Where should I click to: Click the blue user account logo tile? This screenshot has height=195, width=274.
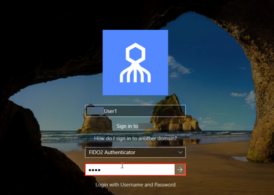(135, 62)
